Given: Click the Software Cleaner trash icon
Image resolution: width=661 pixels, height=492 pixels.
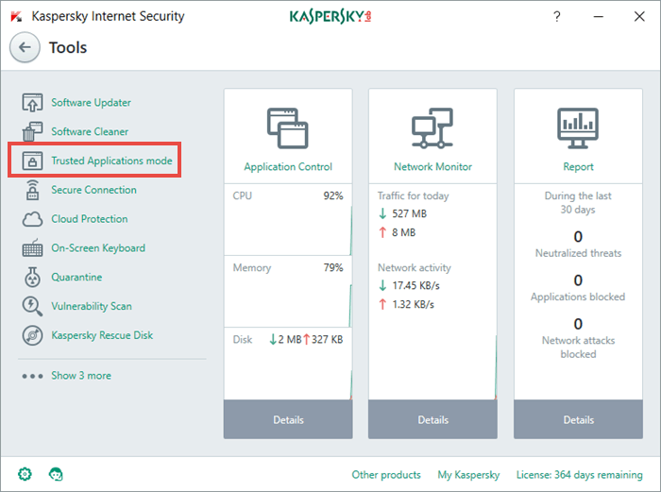Looking at the screenshot, I should [32, 131].
